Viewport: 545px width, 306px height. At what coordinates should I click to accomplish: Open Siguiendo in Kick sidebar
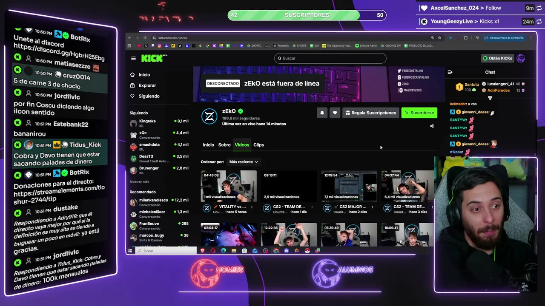click(x=149, y=96)
